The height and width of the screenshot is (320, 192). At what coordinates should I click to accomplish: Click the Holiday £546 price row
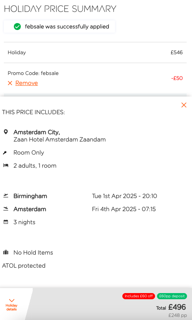[95, 52]
